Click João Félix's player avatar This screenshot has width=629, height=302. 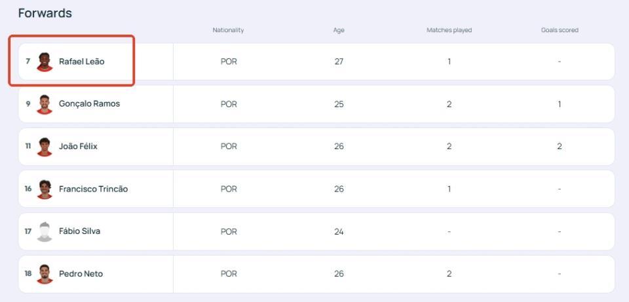coord(45,147)
